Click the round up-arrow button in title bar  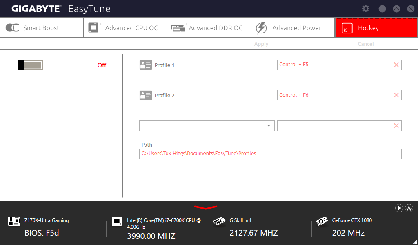tap(397, 9)
